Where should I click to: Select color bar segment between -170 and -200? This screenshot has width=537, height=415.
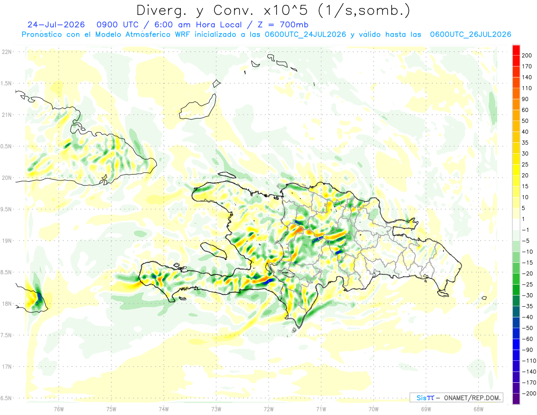516,388
